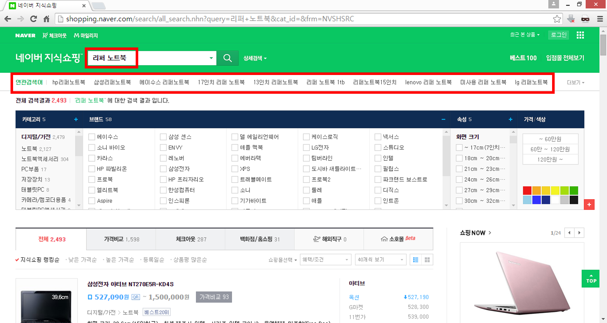Switch to 소호몰 Beta tab
The height and width of the screenshot is (323, 607).
398,239
